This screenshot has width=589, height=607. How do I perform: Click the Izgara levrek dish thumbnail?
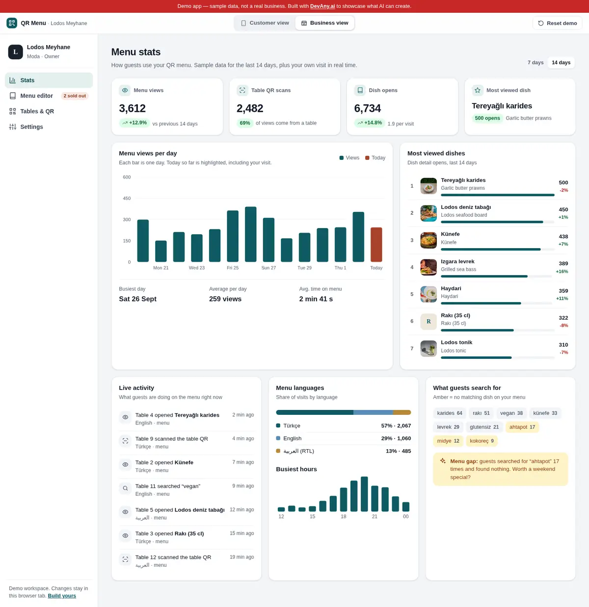coord(428,267)
